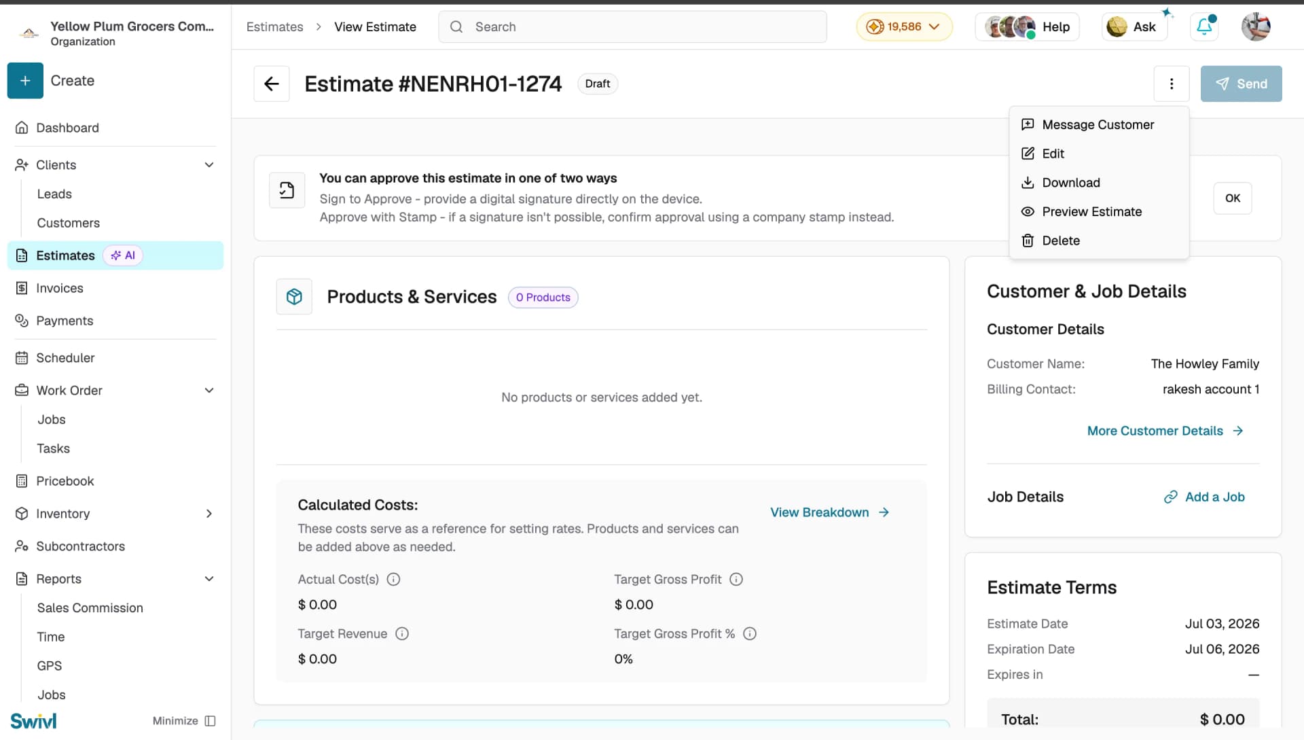Open the user profile avatar
Screen dimensions: 1304x740
coord(1256,27)
